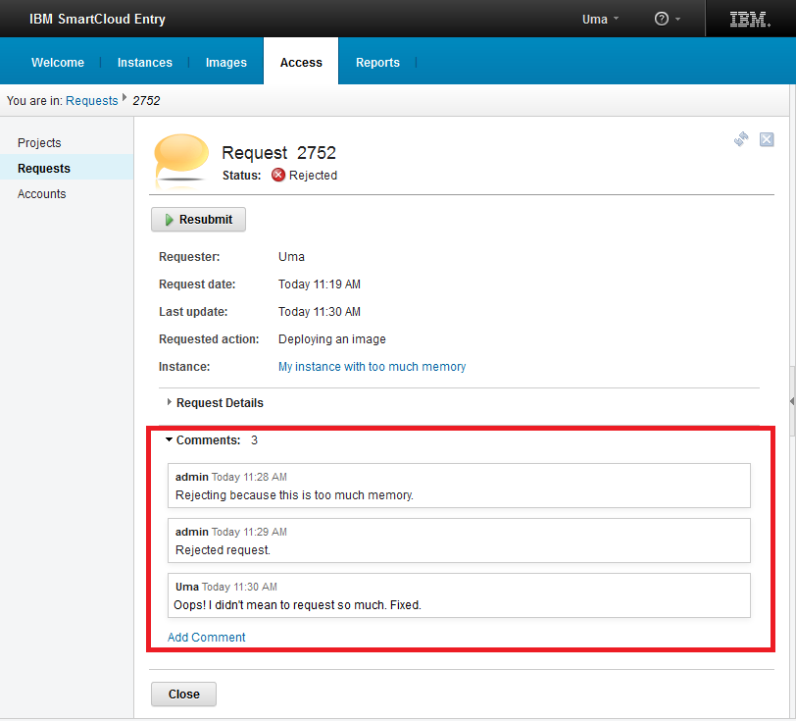The image size is (796, 721).
Task: Open the Reports tab
Action: (x=377, y=62)
